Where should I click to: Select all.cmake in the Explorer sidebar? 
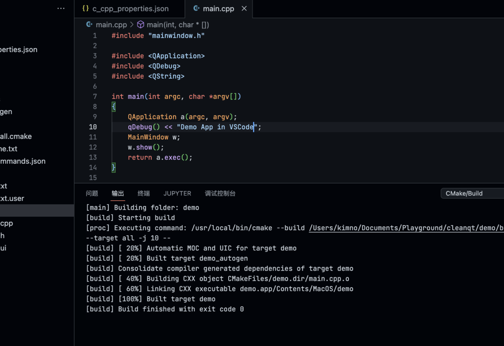pyautogui.click(x=16, y=136)
